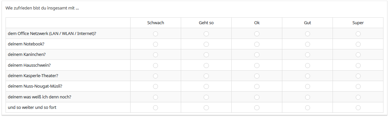Select Geht so for deinem Kaninchen

(206, 55)
